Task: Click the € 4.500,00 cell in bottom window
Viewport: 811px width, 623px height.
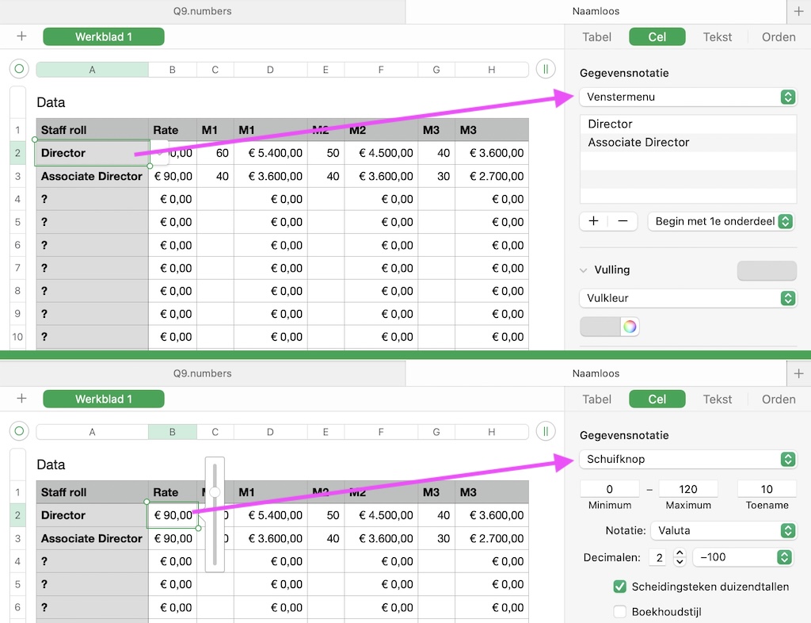Action: tap(381, 515)
